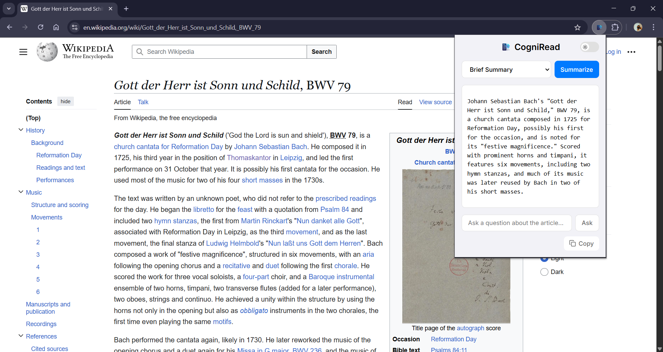Open the Reformation Day infobox occasion link
Screen dimensions: 663x352
pyautogui.click(x=453, y=339)
